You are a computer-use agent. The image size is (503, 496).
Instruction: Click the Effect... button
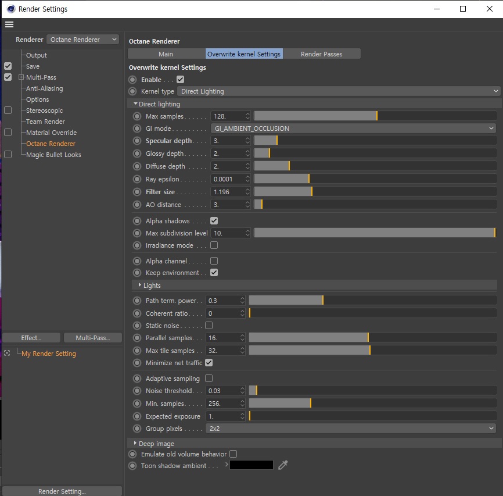(31, 338)
